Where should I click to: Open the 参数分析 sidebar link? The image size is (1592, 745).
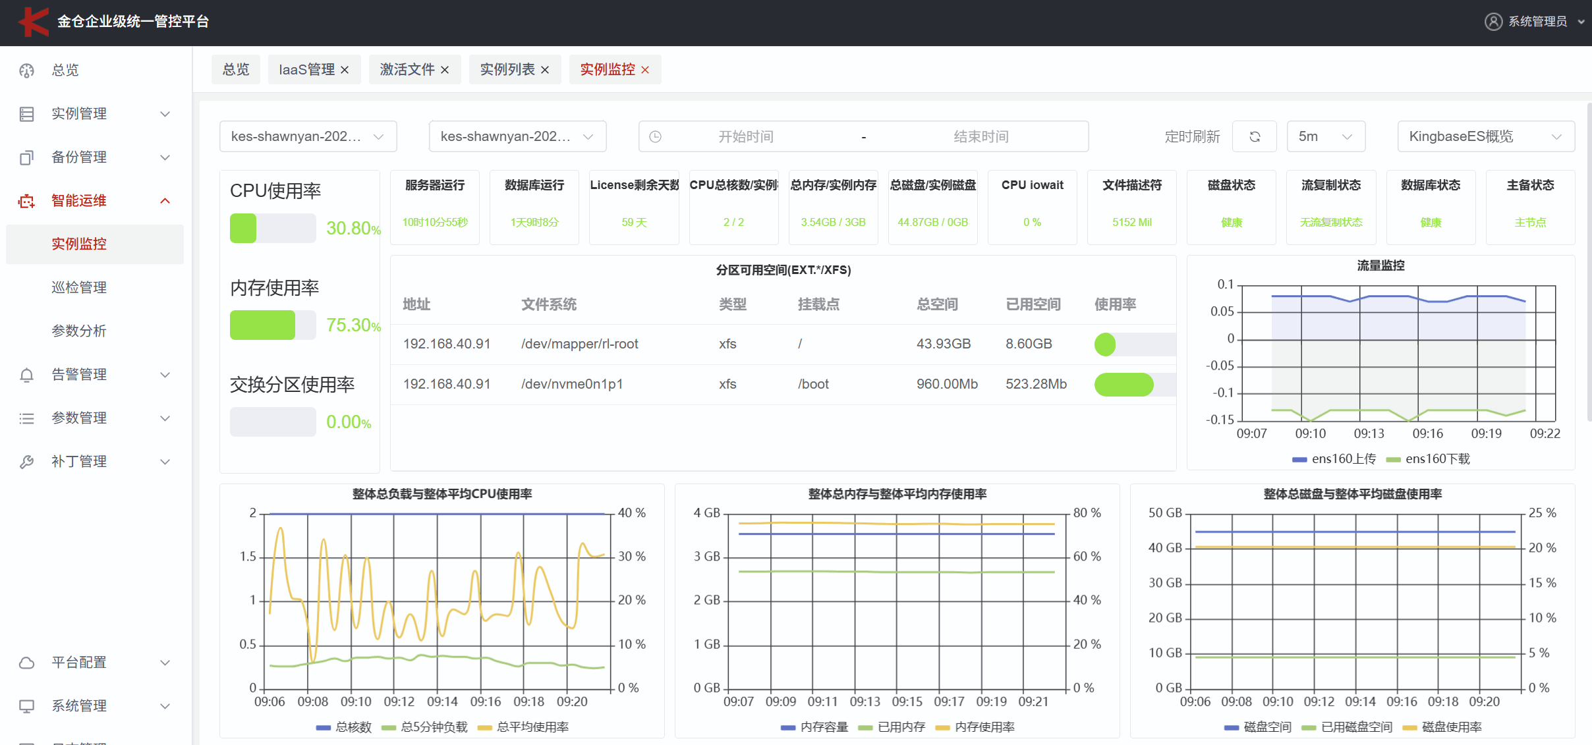(x=79, y=331)
